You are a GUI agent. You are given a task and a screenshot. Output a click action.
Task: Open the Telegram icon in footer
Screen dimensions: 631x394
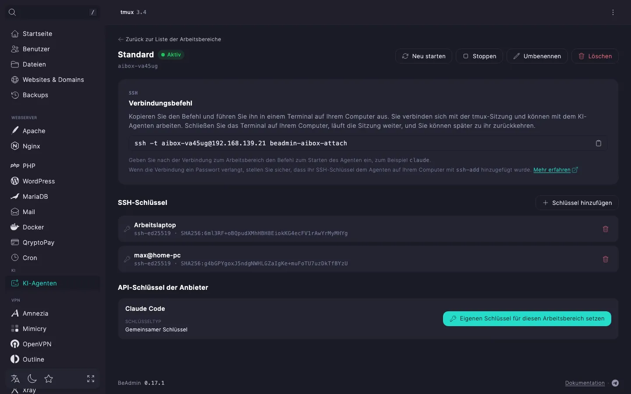(x=615, y=383)
